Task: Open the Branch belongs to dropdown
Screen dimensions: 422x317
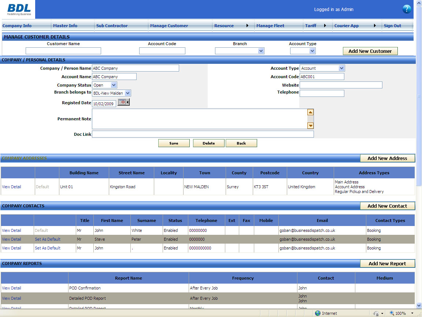Action: tap(128, 93)
